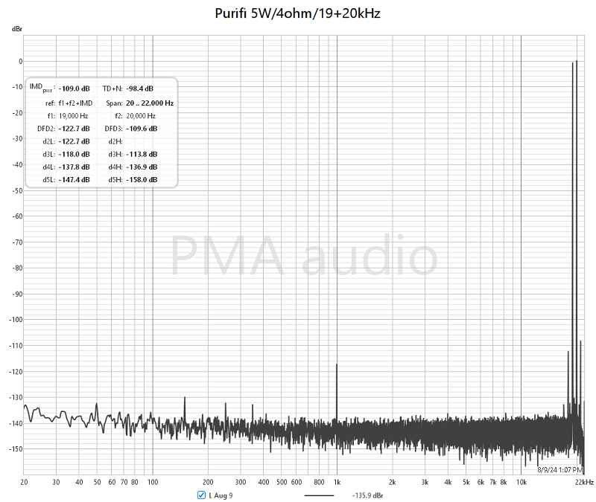Click the 22kHz x-axis label
The height and width of the screenshot is (502, 596).
pyautogui.click(x=584, y=482)
